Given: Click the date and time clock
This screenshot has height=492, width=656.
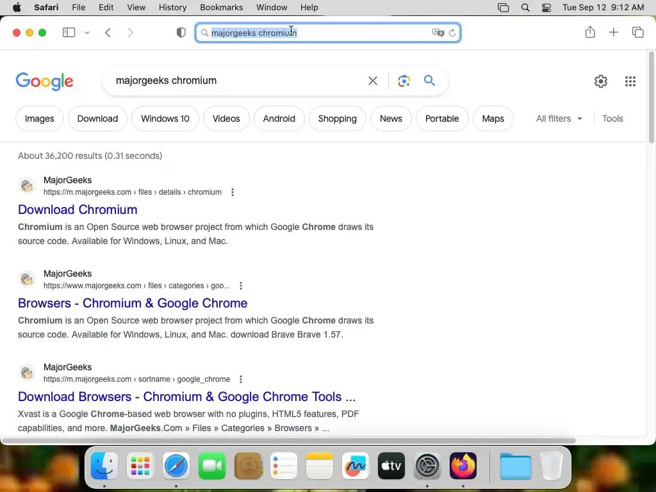Looking at the screenshot, I should [603, 7].
